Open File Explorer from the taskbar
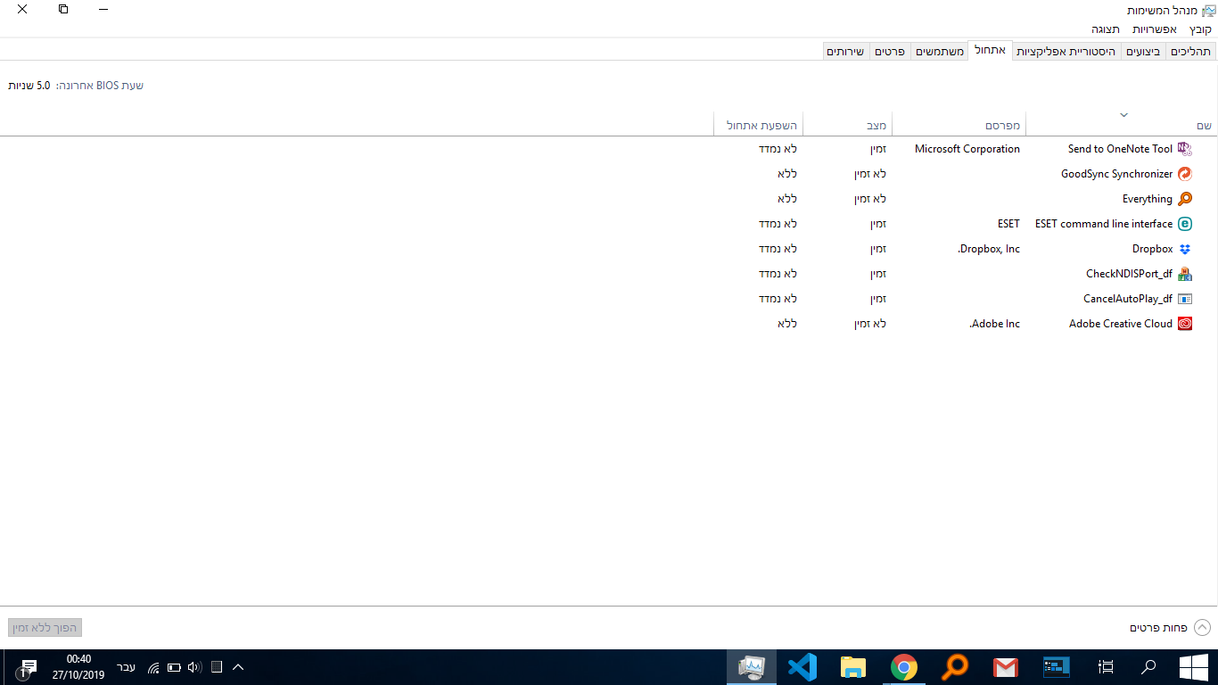This screenshot has width=1218, height=685. coord(853,667)
